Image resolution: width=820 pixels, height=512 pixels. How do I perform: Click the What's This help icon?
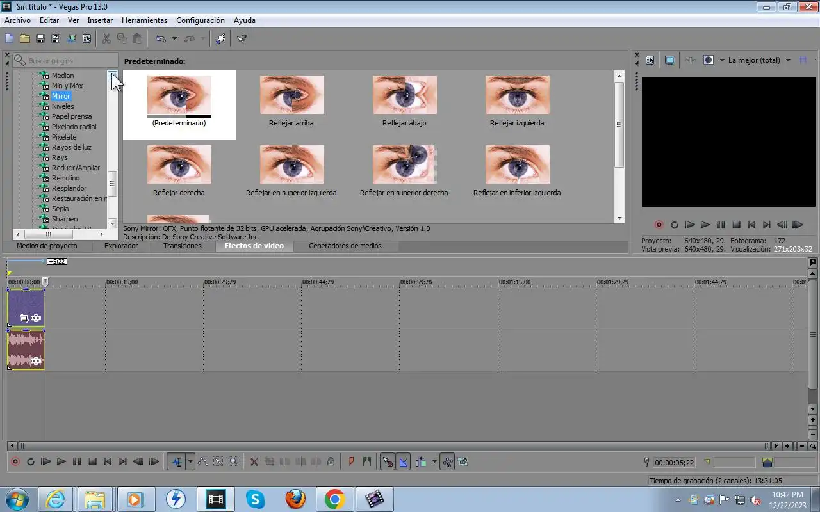[x=242, y=38]
